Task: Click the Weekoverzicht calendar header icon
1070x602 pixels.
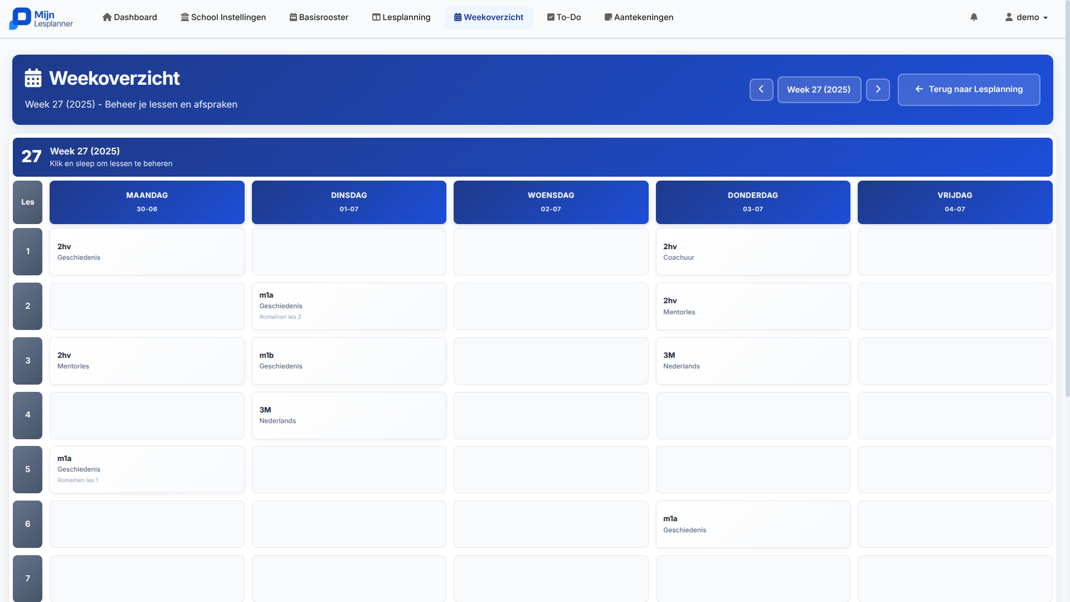Action: click(x=33, y=78)
